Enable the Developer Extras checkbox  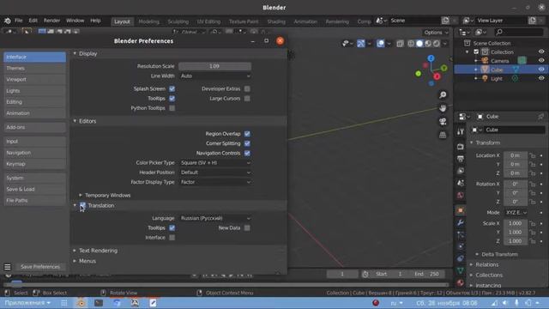coord(247,89)
